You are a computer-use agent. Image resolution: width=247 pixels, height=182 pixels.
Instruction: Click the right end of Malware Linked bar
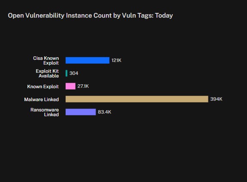coord(207,99)
